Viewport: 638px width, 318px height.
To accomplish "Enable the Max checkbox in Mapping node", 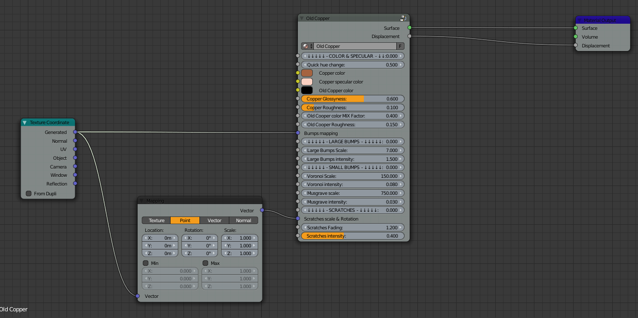I will click(205, 263).
